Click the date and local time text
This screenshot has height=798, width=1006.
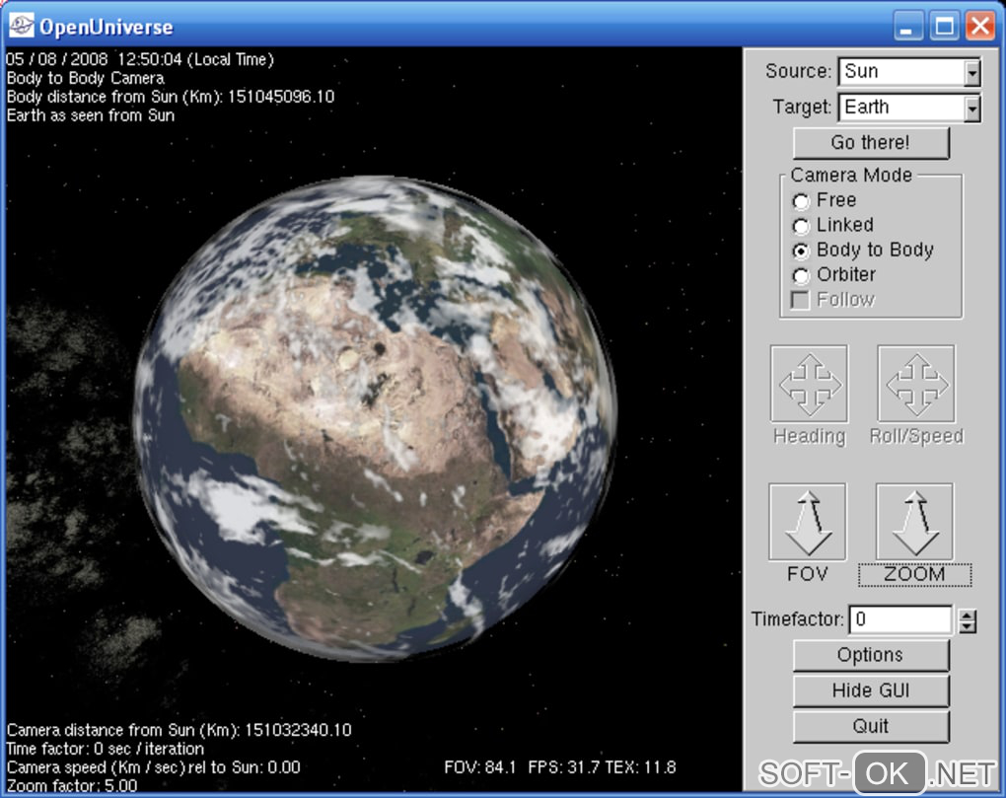140,59
